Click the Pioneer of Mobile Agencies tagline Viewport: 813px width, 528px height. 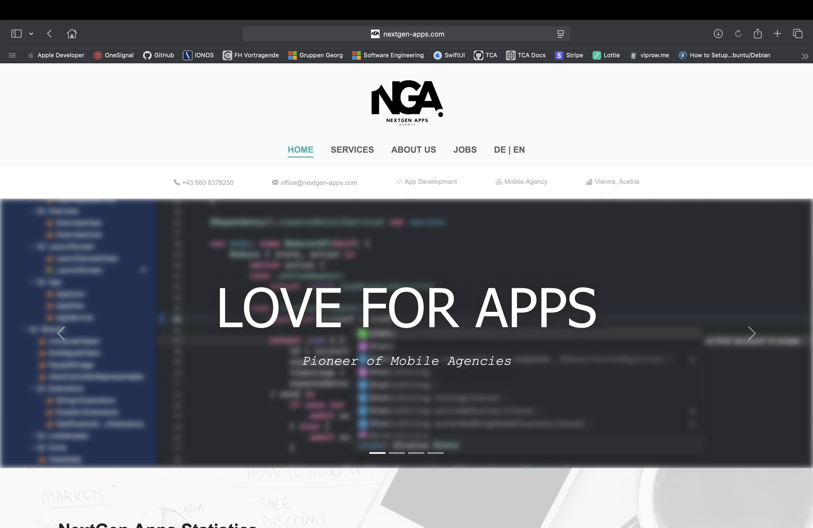click(407, 361)
